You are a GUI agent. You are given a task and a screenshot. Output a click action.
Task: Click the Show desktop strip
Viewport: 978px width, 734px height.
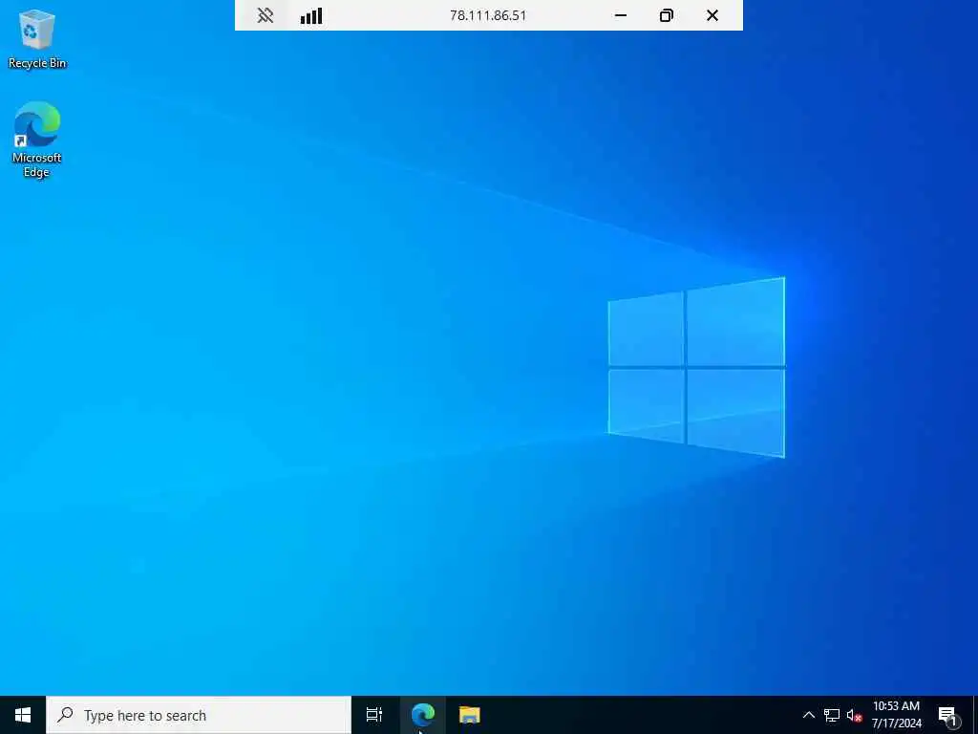[x=975, y=715]
